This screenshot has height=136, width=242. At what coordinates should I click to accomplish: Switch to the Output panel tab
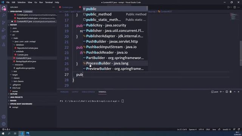(75, 92)
